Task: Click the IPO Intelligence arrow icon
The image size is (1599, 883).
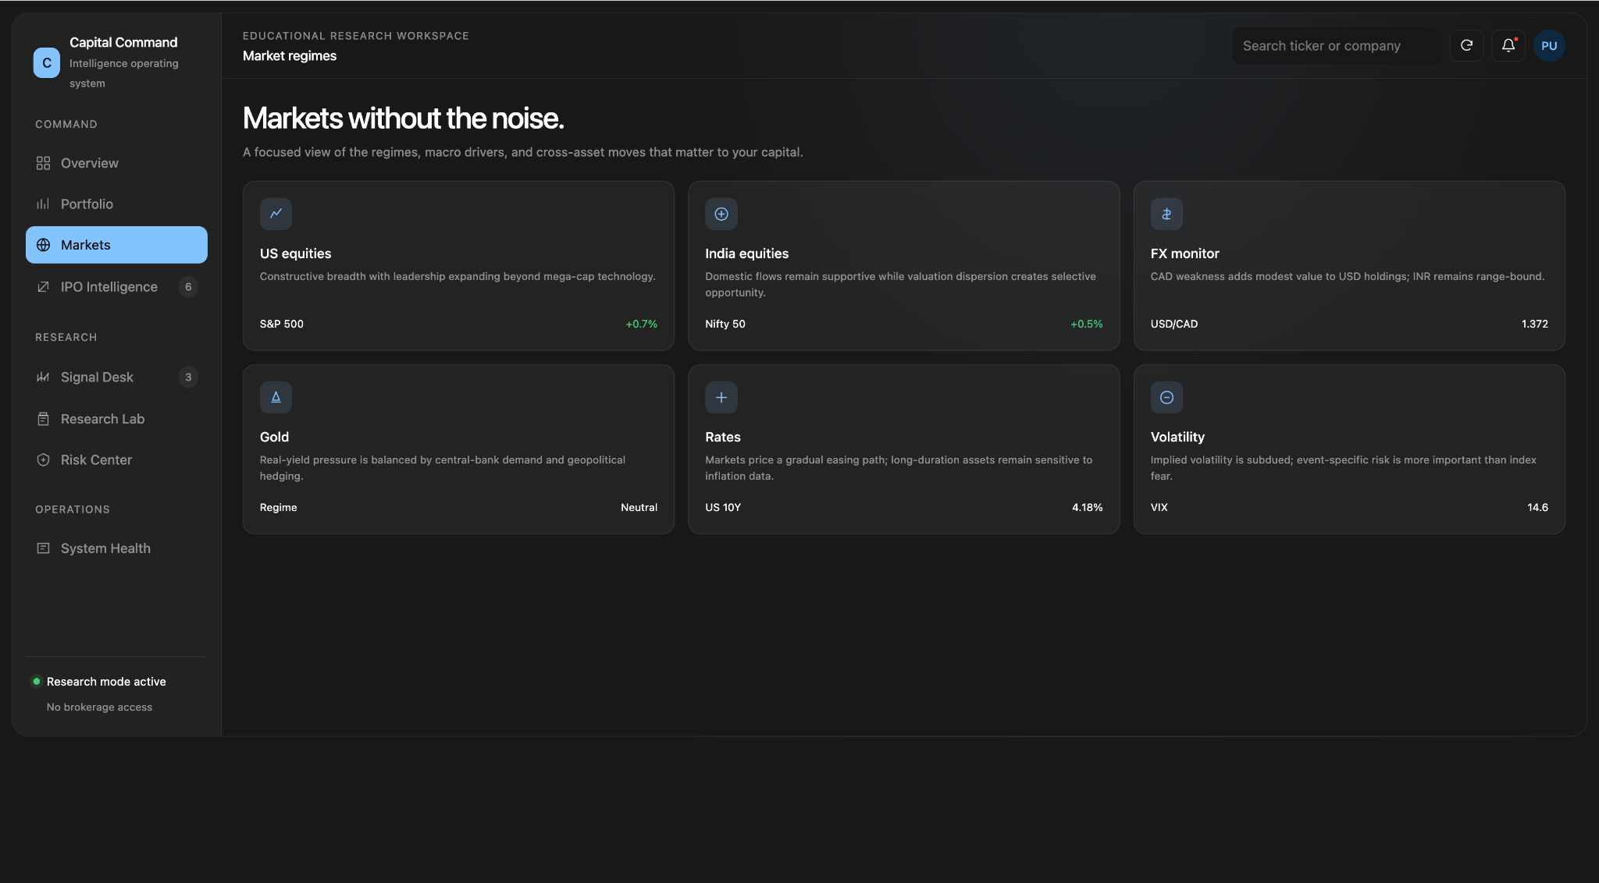Action: point(43,287)
